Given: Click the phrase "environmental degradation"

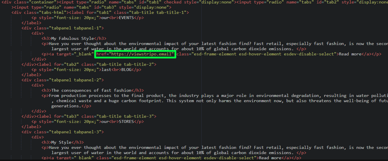Looking at the screenshot, I should pyautogui.click(x=288, y=96).
